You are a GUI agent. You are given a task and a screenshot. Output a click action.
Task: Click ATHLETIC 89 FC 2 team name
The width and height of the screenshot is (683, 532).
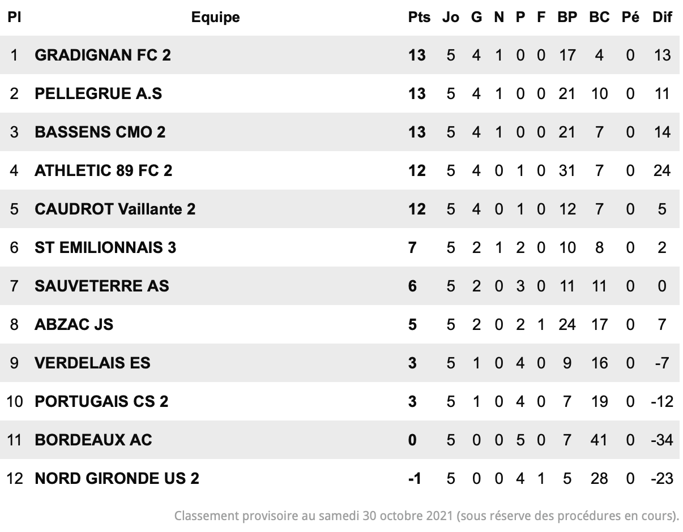coord(104,170)
